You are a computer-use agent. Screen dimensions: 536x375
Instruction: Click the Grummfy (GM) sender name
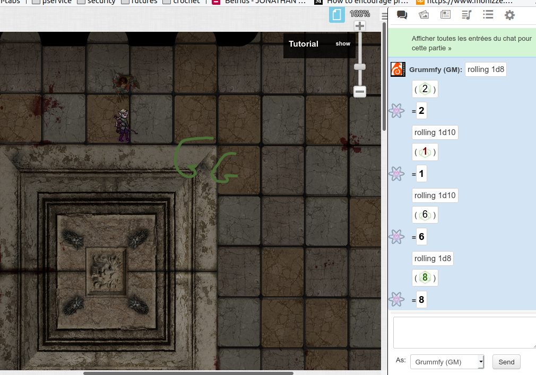pyautogui.click(x=436, y=69)
